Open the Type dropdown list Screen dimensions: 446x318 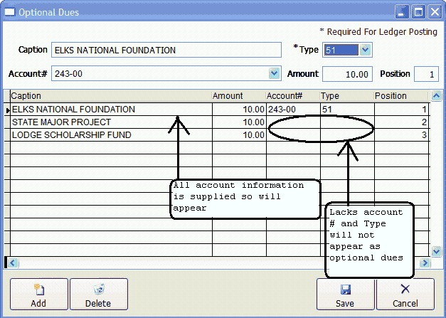click(x=365, y=50)
